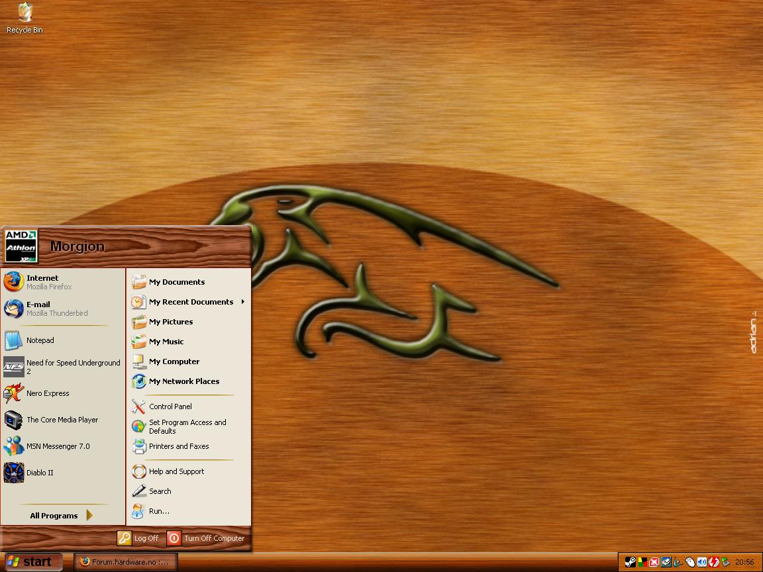Open Mozilla Firefox from Internet entry

pyautogui.click(x=63, y=282)
